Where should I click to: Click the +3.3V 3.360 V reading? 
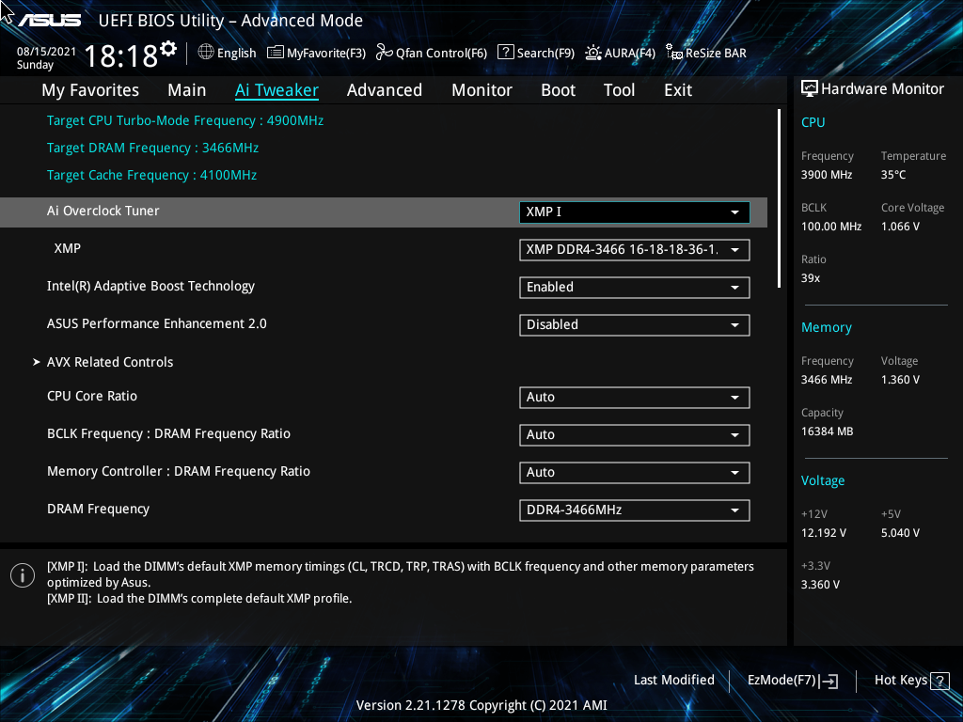pyautogui.click(x=820, y=585)
